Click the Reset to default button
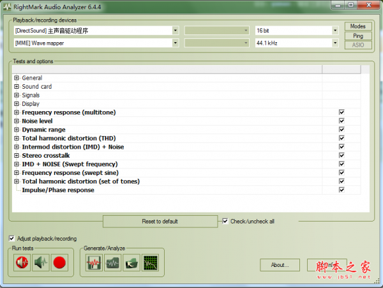Screen dimensions: 383x288 [x=160, y=222]
